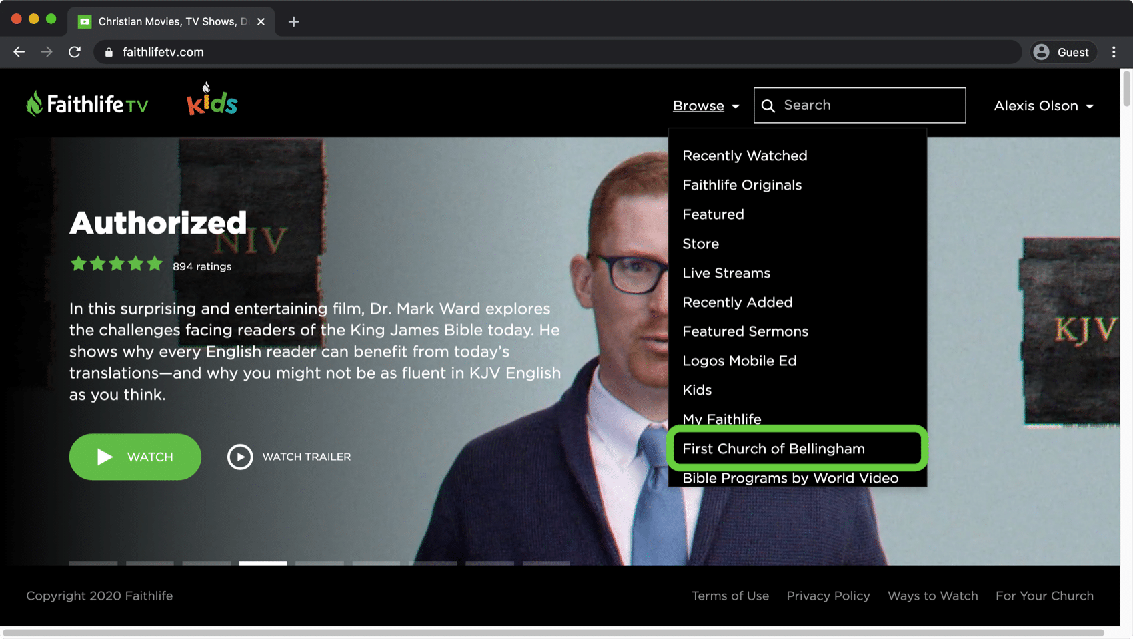Open For Your Church link
1133x639 pixels.
[1044, 596]
